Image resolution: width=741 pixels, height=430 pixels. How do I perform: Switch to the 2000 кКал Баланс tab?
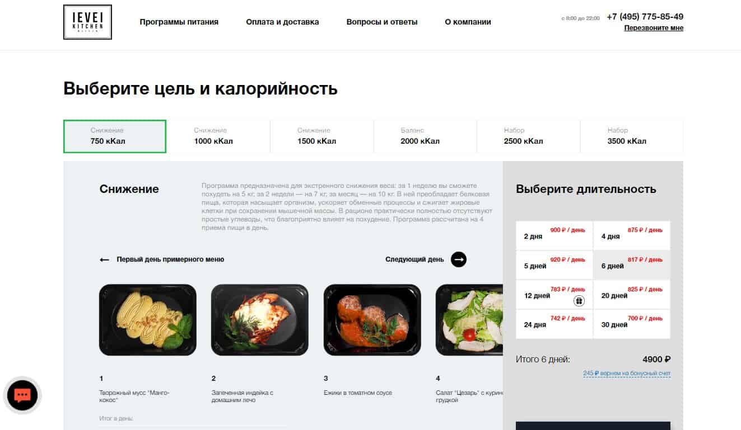[x=425, y=136]
